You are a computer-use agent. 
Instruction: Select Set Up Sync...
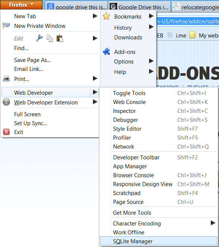coord(30,123)
